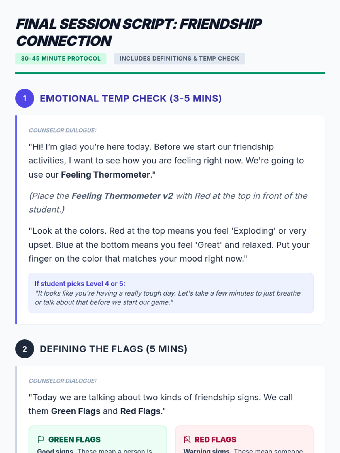Click the crossed-out red flag icon
The image size is (340, 453).
coord(187,439)
